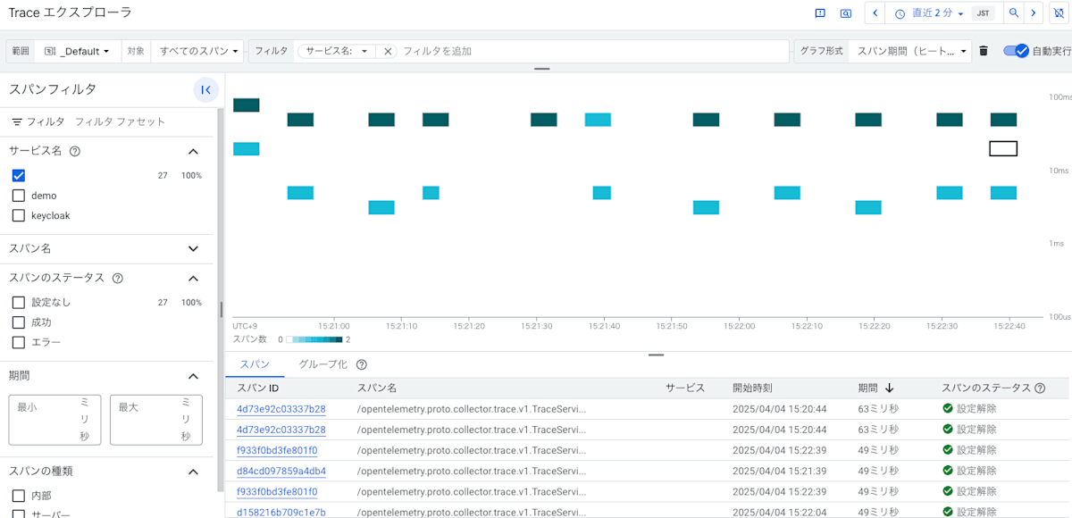Click the 2025/04/04 15:22:04 start time cell

click(779, 512)
